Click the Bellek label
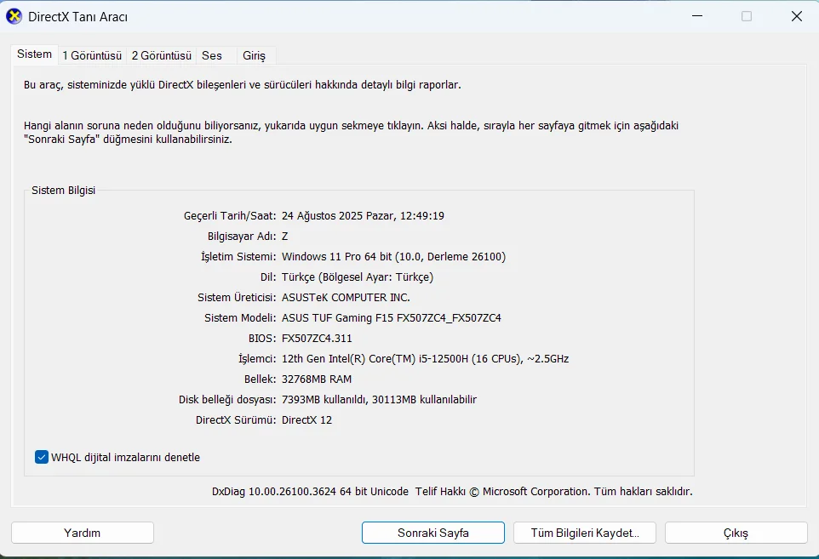Viewport: 819px width, 559px height. pos(261,379)
